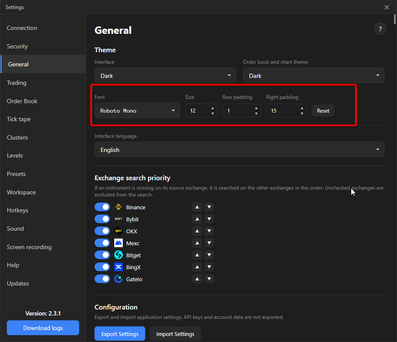Toggle OKX exchange search off
The width and height of the screenshot is (397, 342).
102,231
